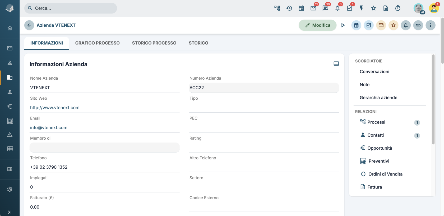Click phone number +39 02 3790 1352
The image size is (444, 216).
tap(49, 167)
